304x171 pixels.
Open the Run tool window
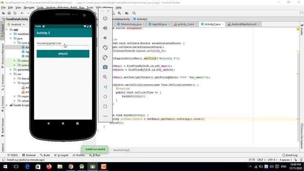[95, 155]
